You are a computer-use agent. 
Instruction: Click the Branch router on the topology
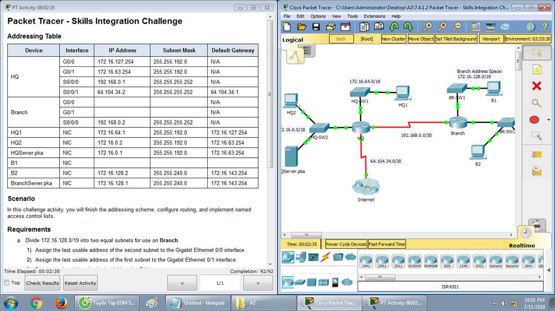pyautogui.click(x=458, y=122)
